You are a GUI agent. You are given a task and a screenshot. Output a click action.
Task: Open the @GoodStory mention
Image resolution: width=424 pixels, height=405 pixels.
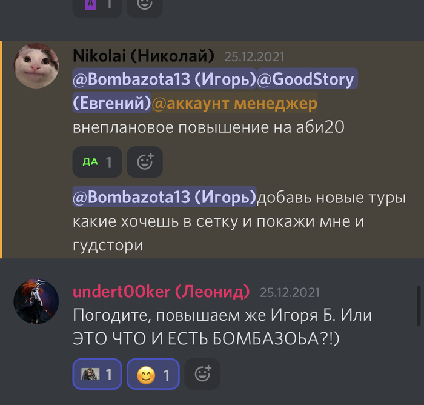(307, 79)
